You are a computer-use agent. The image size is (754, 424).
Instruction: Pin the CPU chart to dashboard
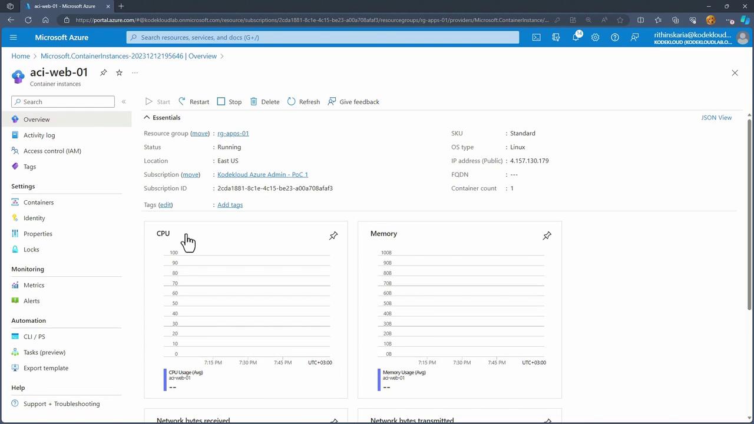click(333, 236)
